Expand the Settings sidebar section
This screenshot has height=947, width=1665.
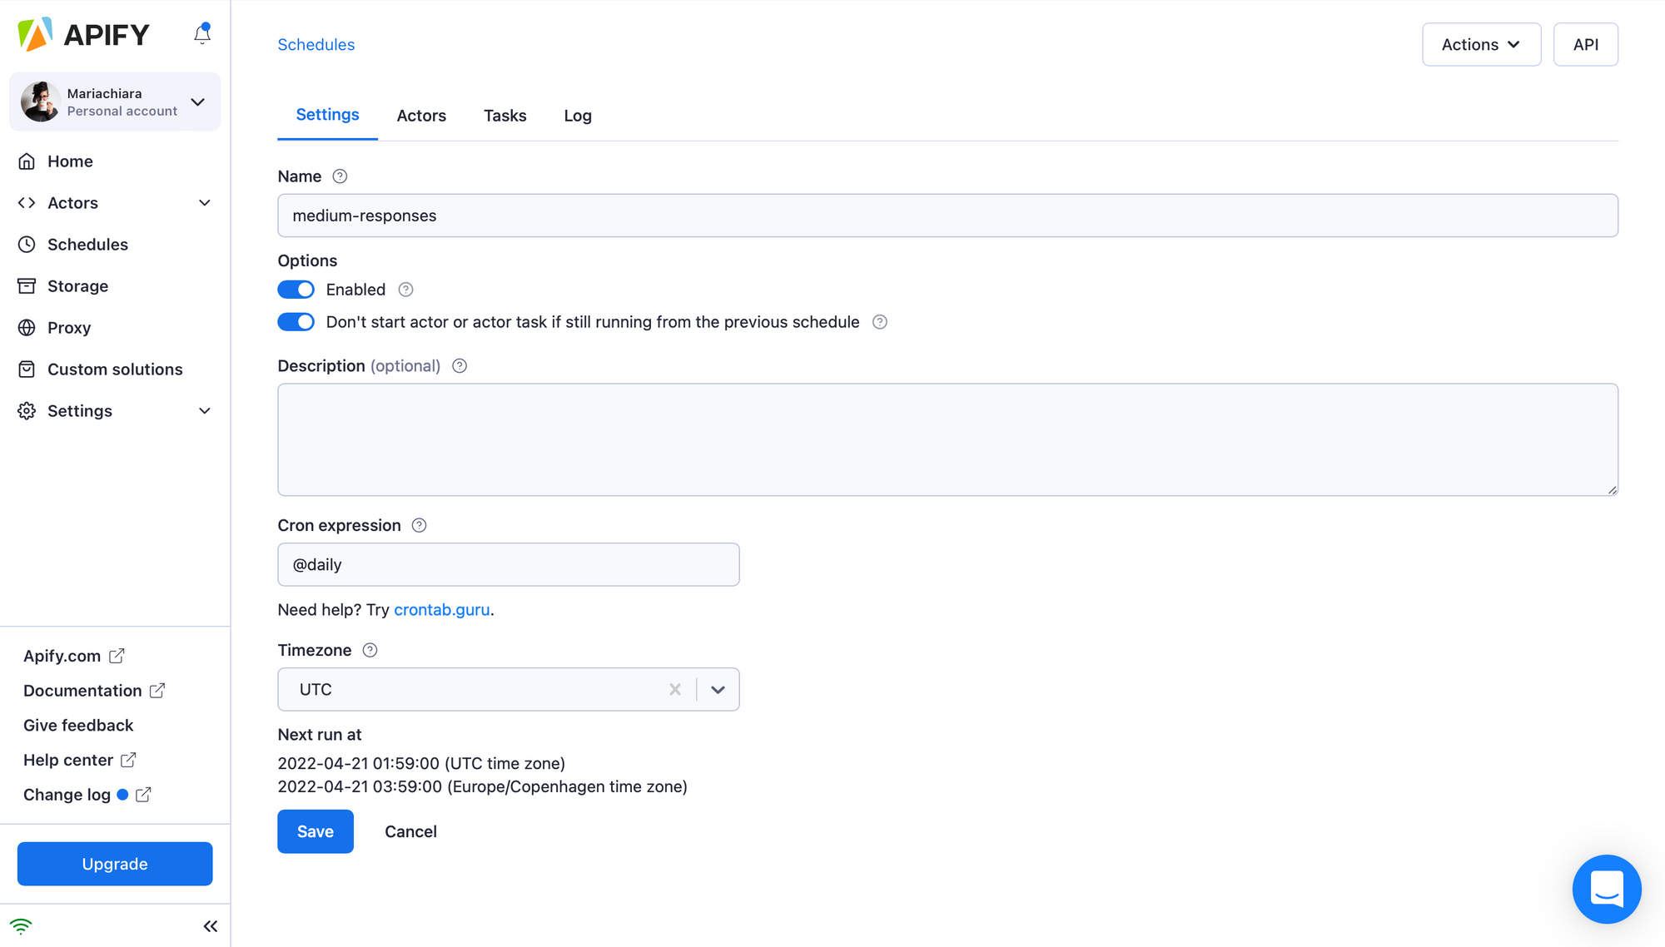point(205,411)
